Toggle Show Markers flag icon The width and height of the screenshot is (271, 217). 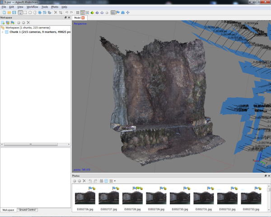tap(118, 13)
